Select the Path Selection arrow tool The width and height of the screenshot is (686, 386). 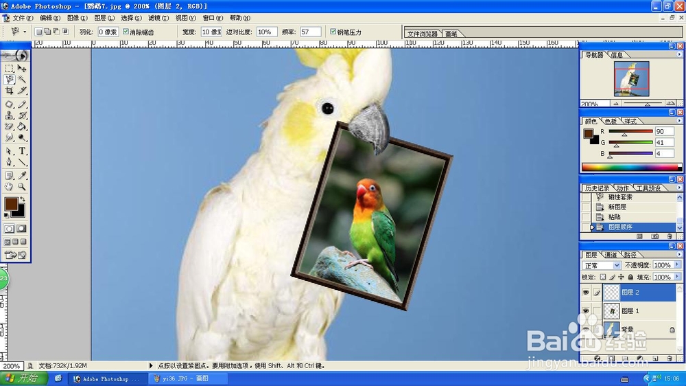[x=9, y=151]
